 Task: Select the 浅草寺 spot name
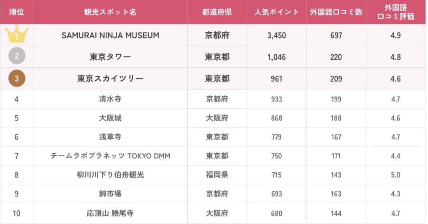click(110, 137)
